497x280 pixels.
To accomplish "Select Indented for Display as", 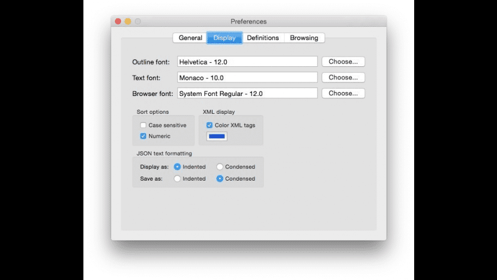I will tap(177, 167).
